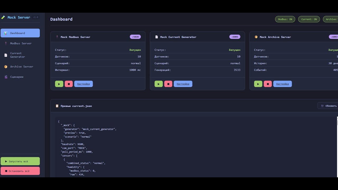The height and width of the screenshot is (190, 338).
Task: Click the "Превью current.json" panel title
Action: 76,106
